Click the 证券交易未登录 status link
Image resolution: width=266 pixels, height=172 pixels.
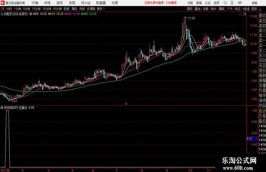[x=154, y=3]
